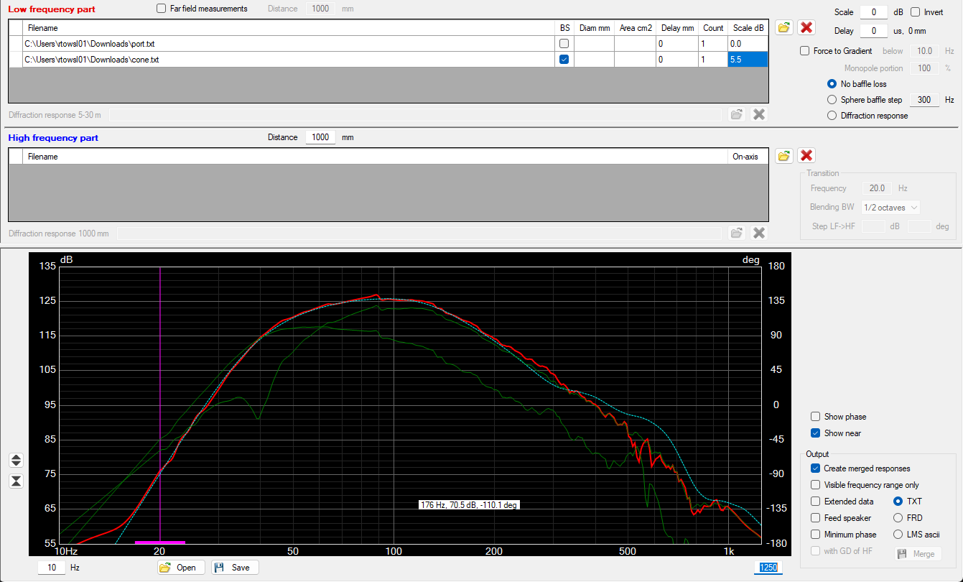Open the 5-30 m diffraction response folder icon
Screen dimensions: 963x582
pyautogui.click(x=736, y=114)
